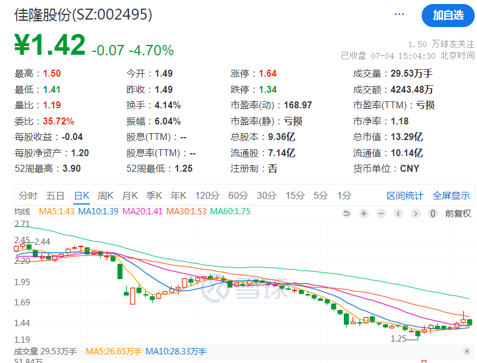Move chart right with the right chevron
Screen dimensions: 477x363
click(415, 214)
